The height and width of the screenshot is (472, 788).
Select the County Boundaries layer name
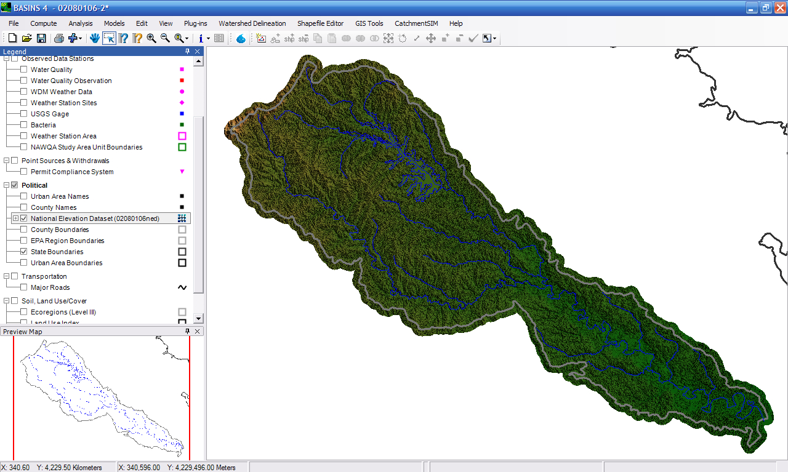(x=60, y=230)
